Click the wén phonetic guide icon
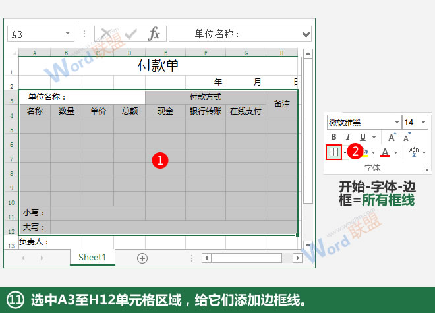 coord(414,152)
